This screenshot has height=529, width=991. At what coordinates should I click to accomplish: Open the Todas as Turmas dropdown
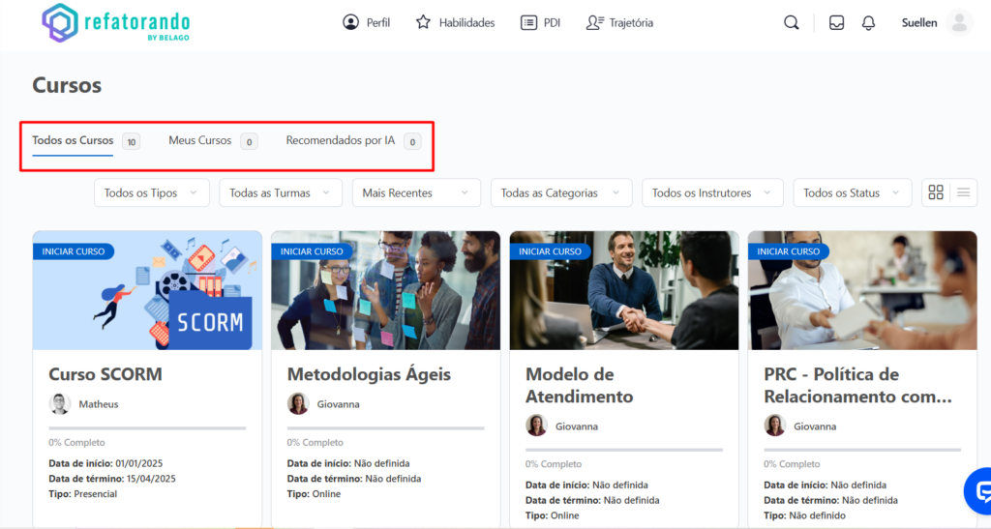(280, 193)
